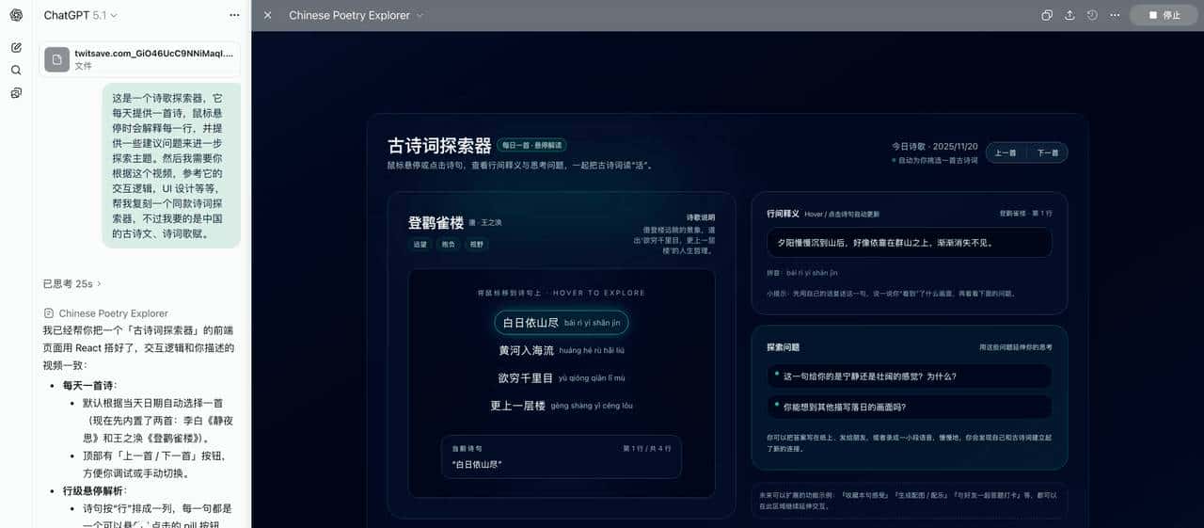Select the poem line 黄河入海流
Image resolution: width=1204 pixels, height=528 pixels.
click(x=562, y=350)
